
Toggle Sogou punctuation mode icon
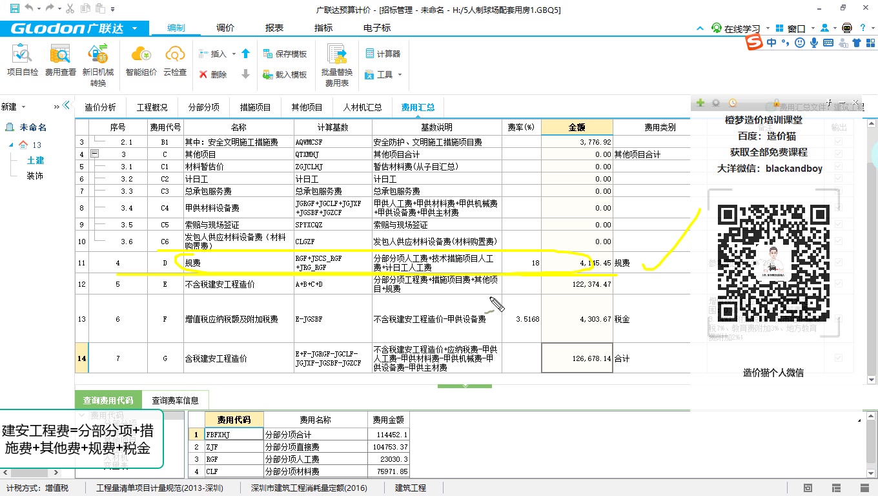786,43
